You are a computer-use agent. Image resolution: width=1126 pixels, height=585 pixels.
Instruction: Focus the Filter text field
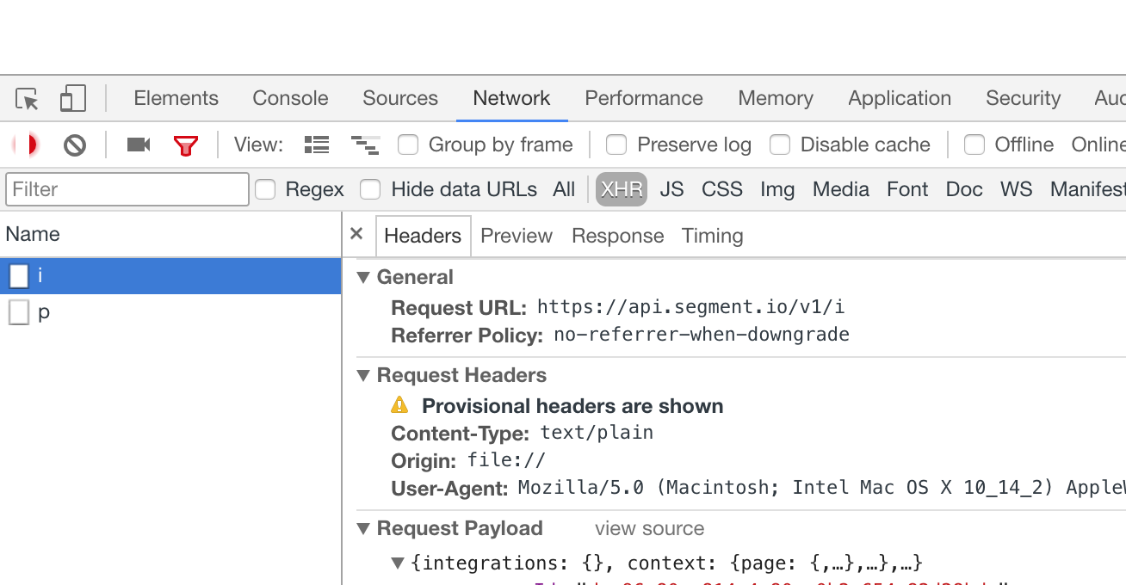pyautogui.click(x=127, y=189)
